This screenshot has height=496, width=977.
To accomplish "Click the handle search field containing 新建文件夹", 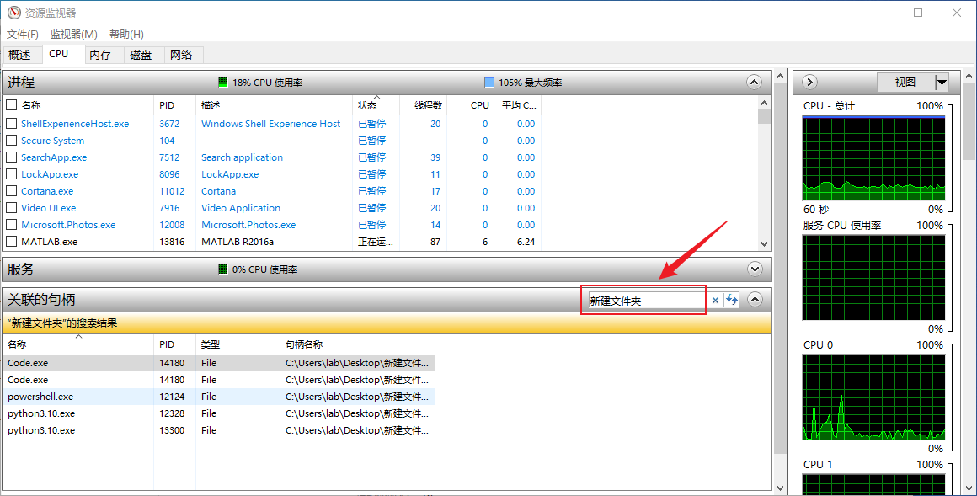I will click(646, 301).
